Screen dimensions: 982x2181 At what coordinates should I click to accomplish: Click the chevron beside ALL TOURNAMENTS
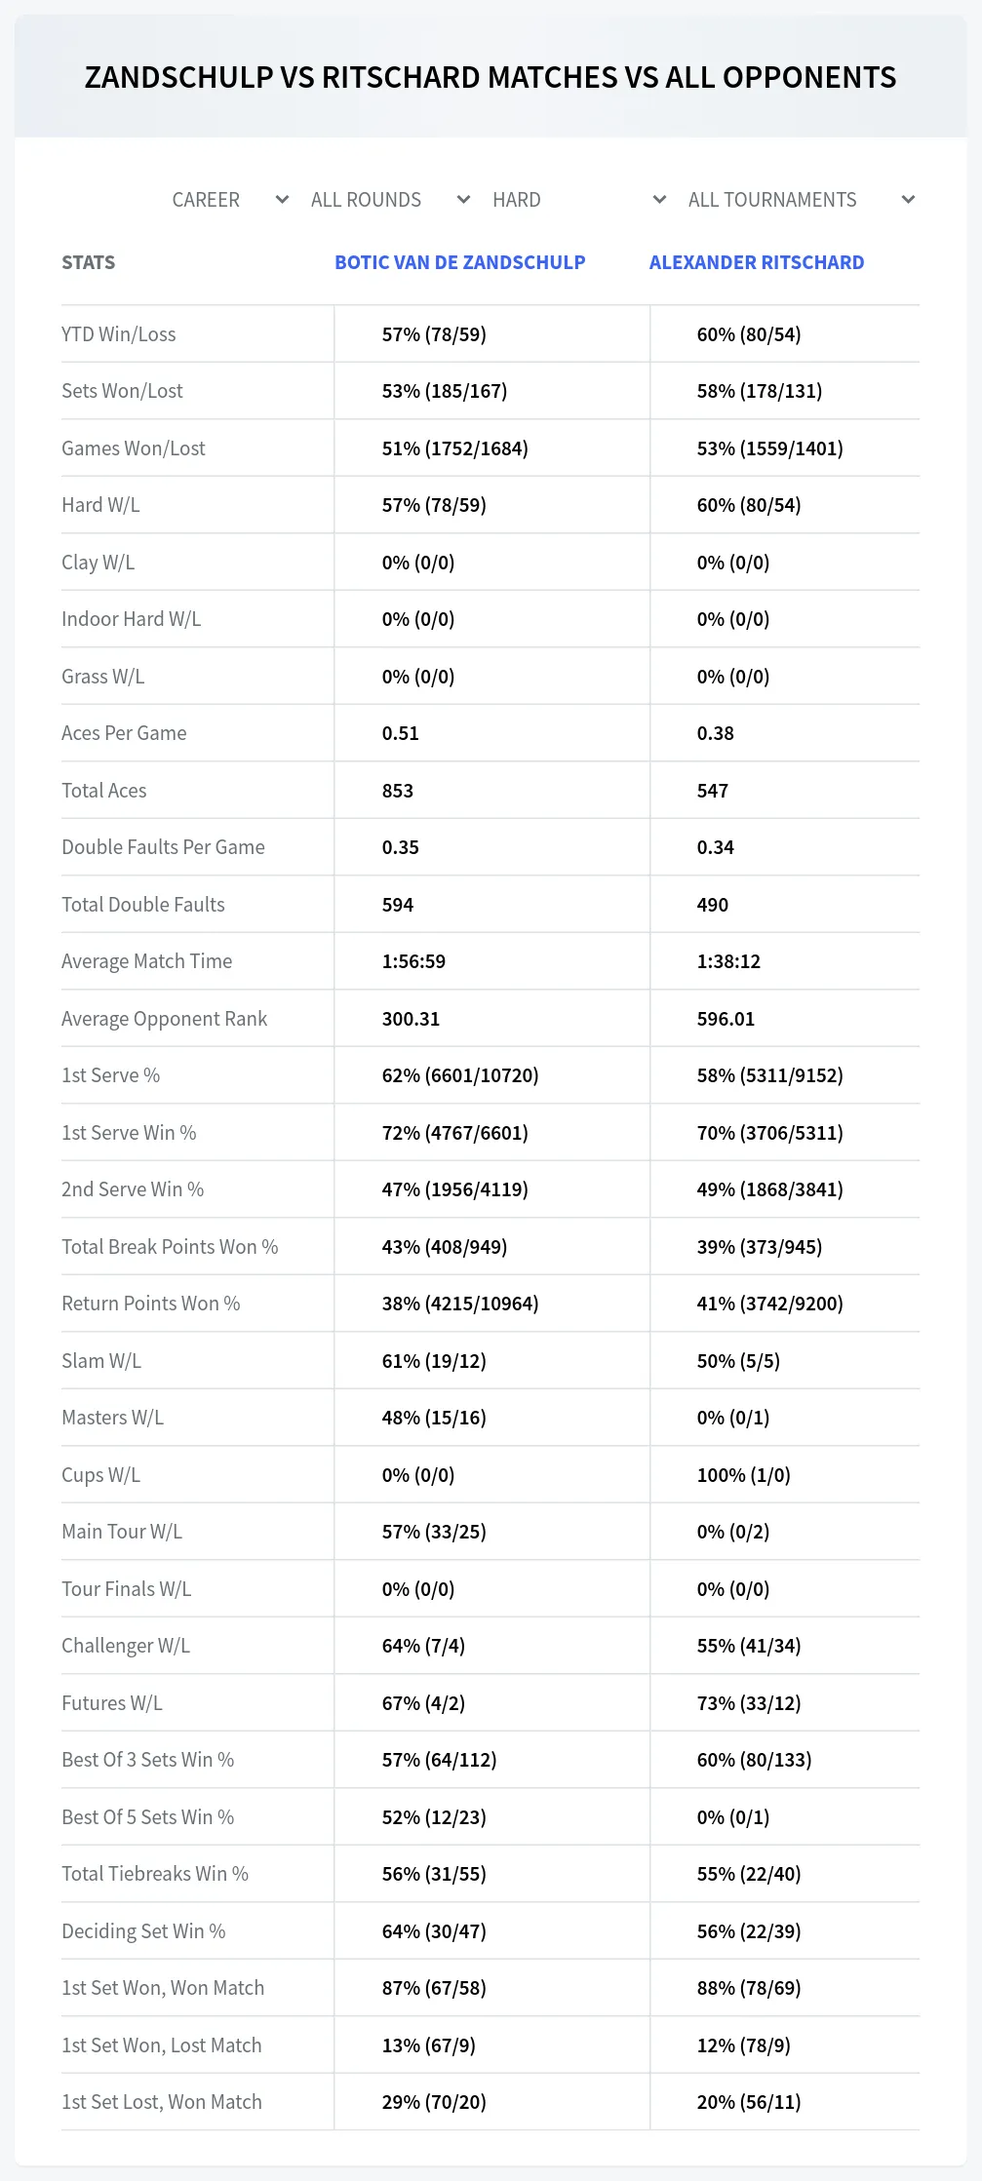pos(909,200)
